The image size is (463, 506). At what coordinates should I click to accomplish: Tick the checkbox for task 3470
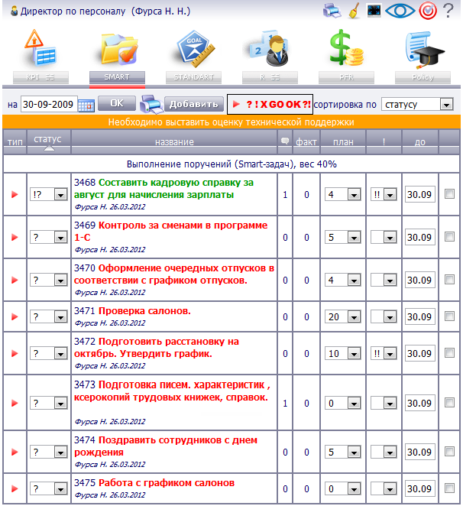[x=449, y=280]
